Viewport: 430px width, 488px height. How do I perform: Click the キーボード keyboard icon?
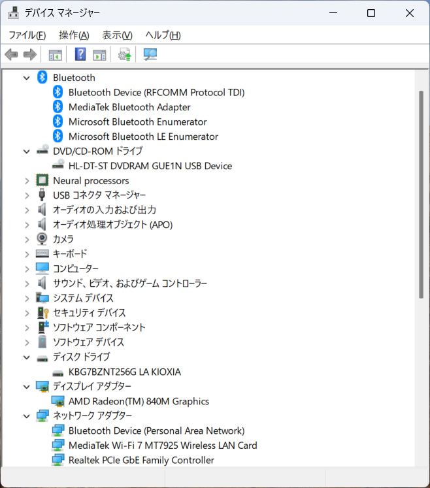(x=42, y=253)
